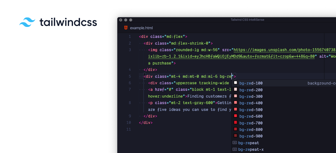This screenshot has width=336, height=153.
Task: Click line number 1 in the gutter
Action: pyautogui.click(x=130, y=37)
